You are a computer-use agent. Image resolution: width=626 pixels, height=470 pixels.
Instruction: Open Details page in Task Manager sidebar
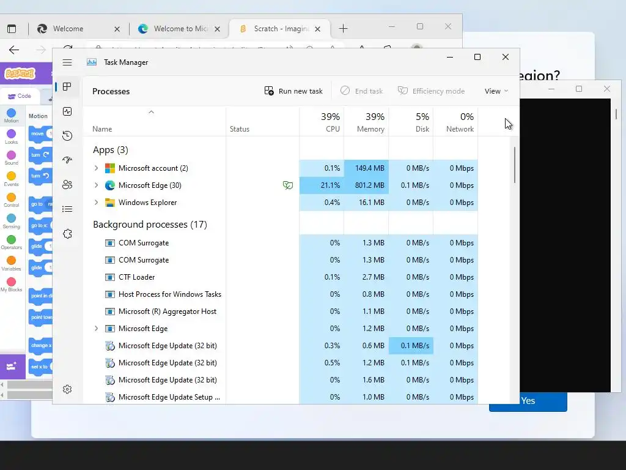[x=67, y=209]
